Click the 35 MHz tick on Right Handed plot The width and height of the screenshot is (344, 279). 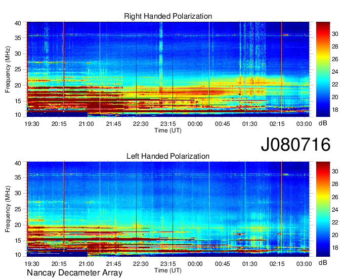pos(18,38)
